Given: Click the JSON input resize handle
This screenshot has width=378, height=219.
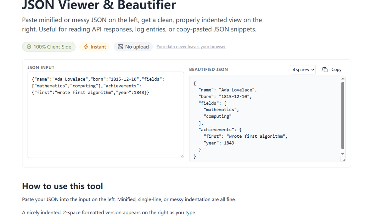Looking at the screenshot, I should [182, 156].
